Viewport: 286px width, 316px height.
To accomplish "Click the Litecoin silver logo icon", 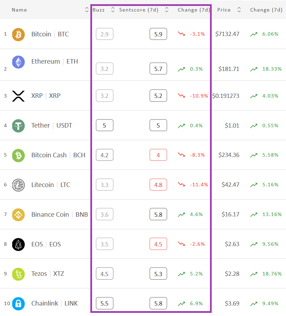I will pyautogui.click(x=18, y=185).
